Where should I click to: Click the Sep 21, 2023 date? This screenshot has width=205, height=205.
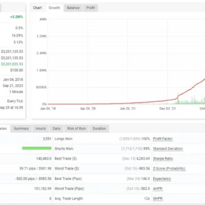tap(13, 86)
